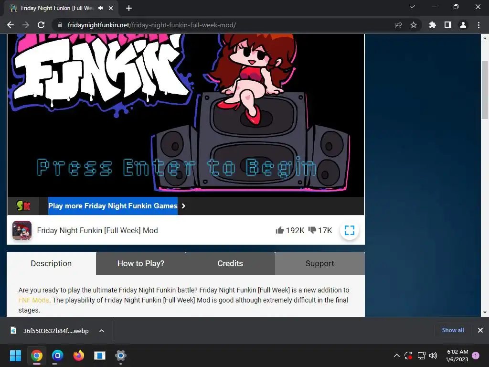View site security lock information

(x=60, y=25)
